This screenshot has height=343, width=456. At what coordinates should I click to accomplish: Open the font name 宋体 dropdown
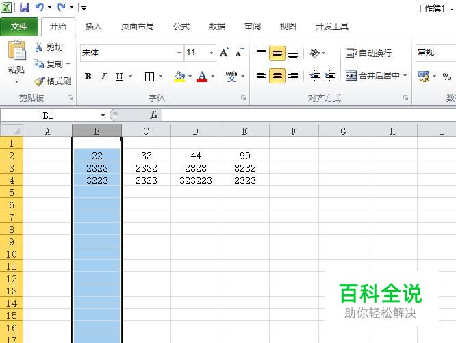coord(179,53)
